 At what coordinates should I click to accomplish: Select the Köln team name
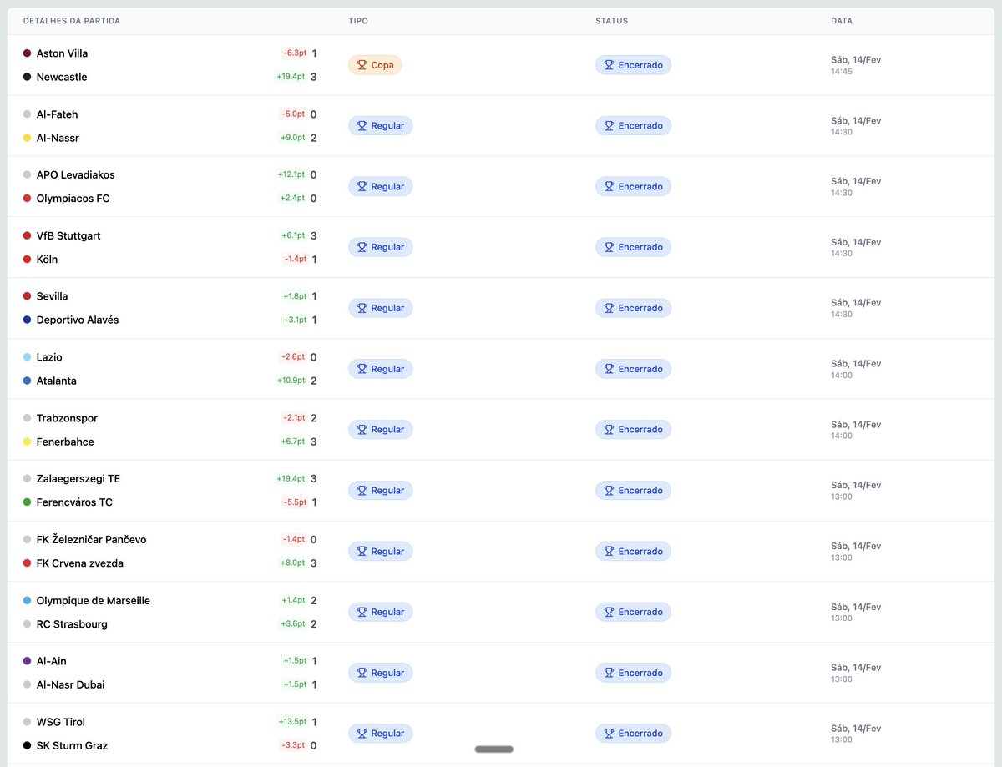click(x=47, y=260)
